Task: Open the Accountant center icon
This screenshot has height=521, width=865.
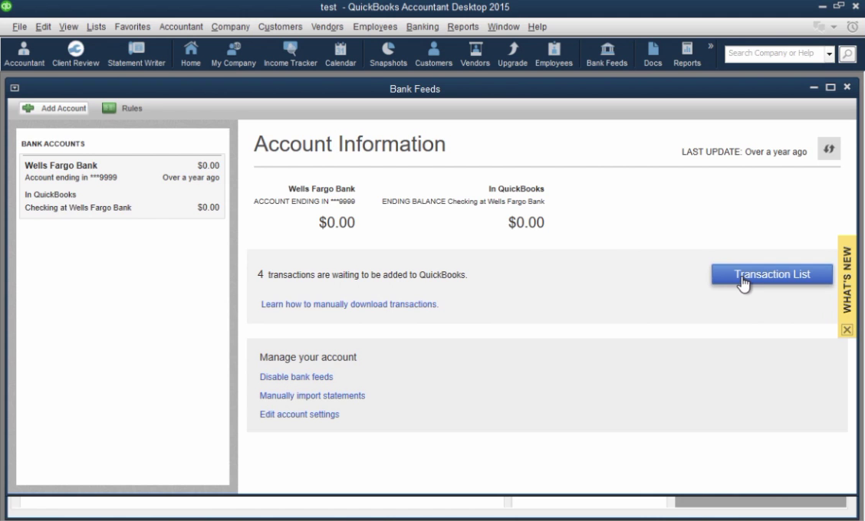Action: (x=24, y=54)
